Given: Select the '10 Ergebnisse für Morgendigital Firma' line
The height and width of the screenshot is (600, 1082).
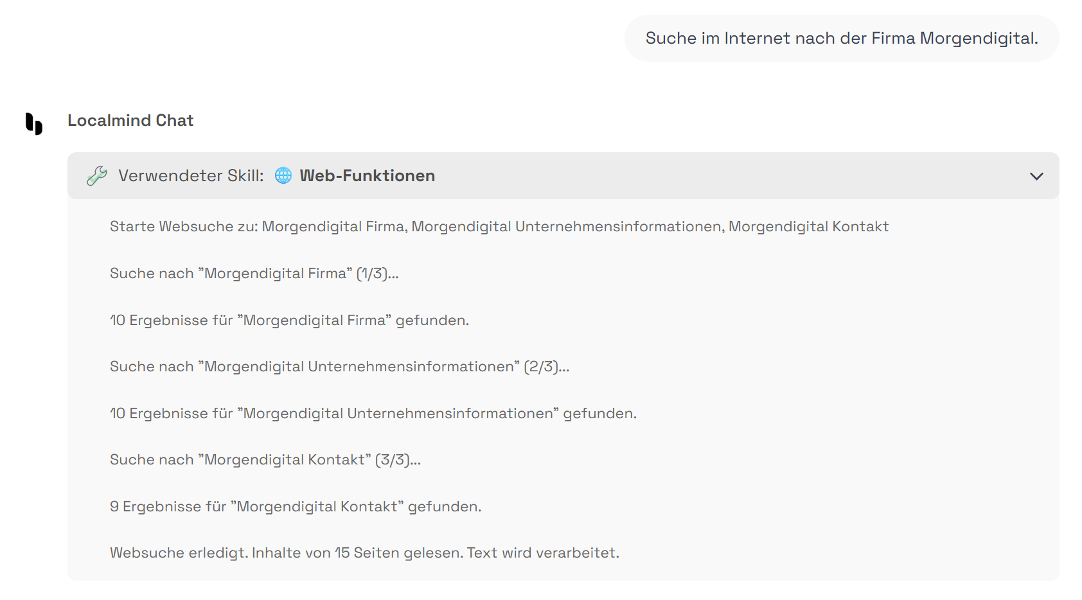Looking at the screenshot, I should coord(289,320).
